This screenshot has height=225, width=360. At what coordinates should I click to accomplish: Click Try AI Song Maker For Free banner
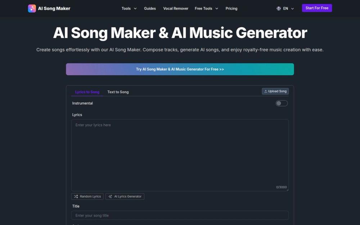180,69
